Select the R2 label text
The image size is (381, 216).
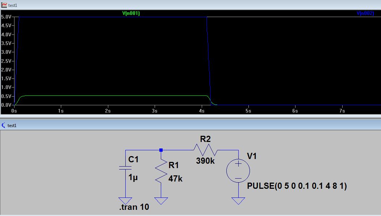(205, 139)
